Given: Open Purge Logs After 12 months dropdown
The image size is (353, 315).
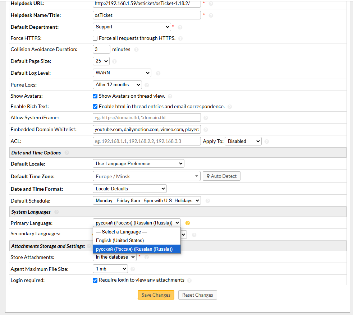Looking at the screenshot, I should tap(117, 85).
